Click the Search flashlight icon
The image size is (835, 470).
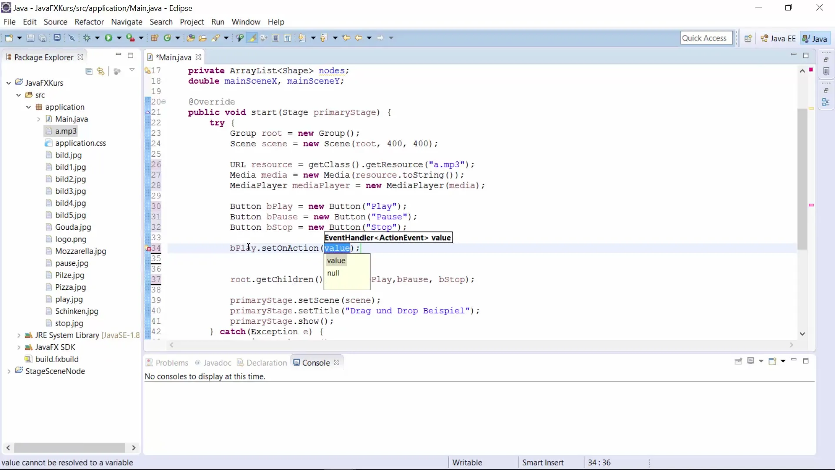(x=216, y=38)
